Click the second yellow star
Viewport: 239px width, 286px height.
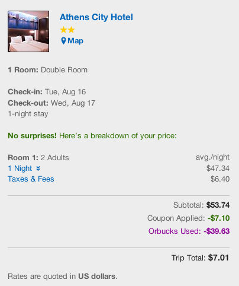71,30
